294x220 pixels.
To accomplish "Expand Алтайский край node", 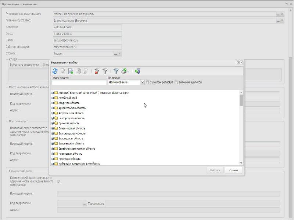I will (53, 98).
